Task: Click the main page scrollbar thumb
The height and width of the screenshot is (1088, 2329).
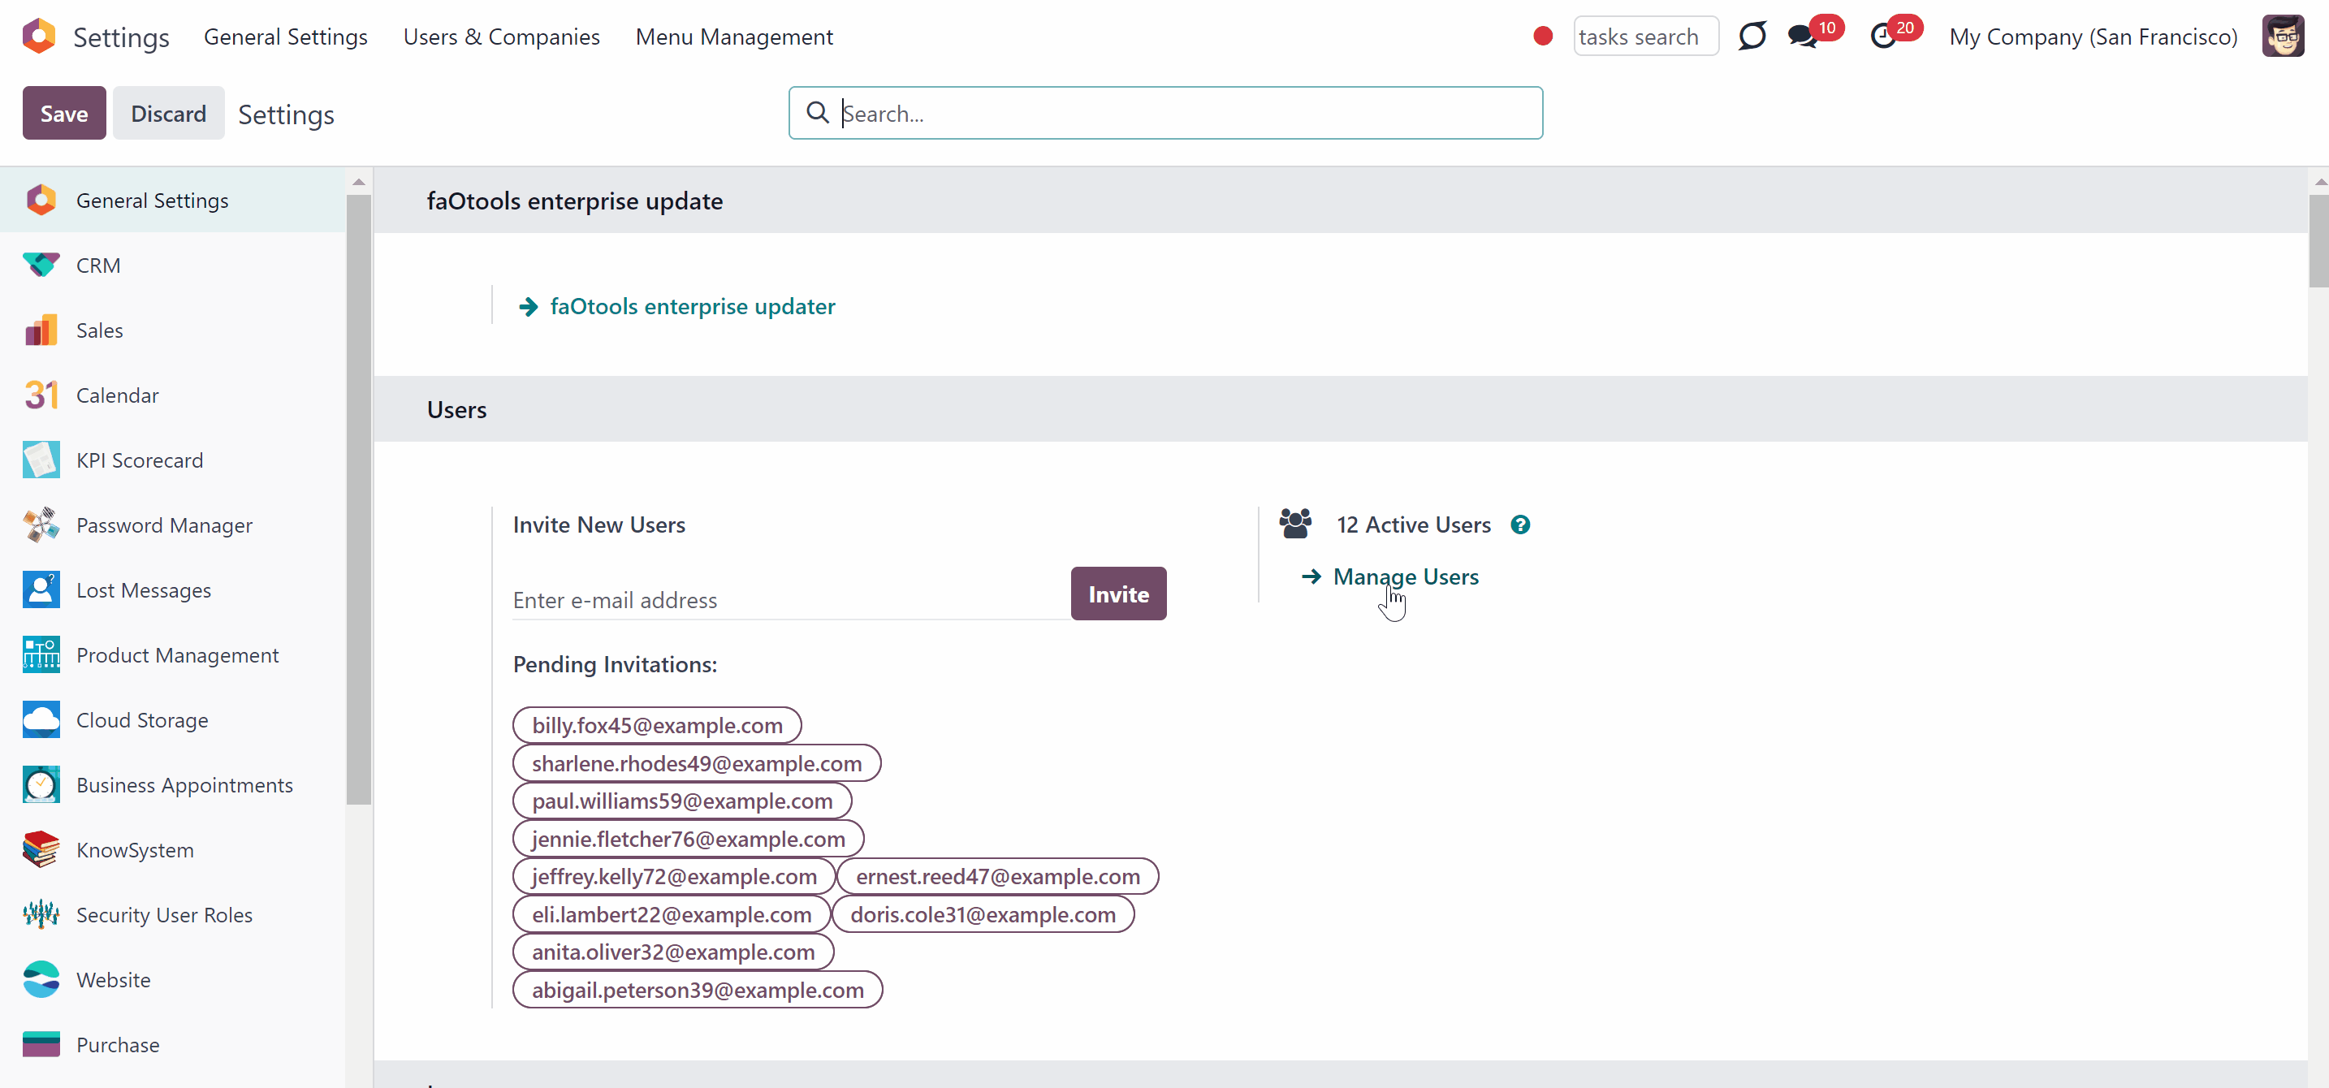Action: coord(2318,241)
